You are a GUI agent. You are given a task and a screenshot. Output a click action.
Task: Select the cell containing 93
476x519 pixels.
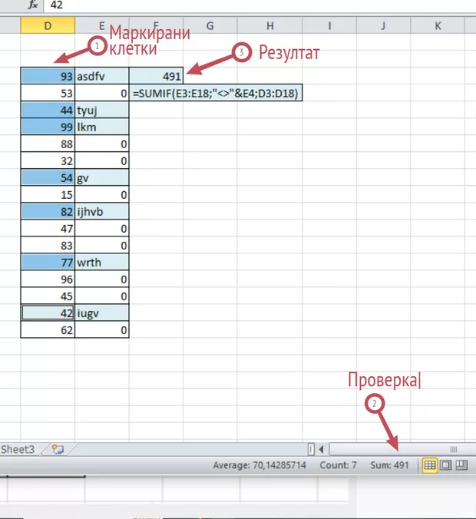click(x=48, y=76)
